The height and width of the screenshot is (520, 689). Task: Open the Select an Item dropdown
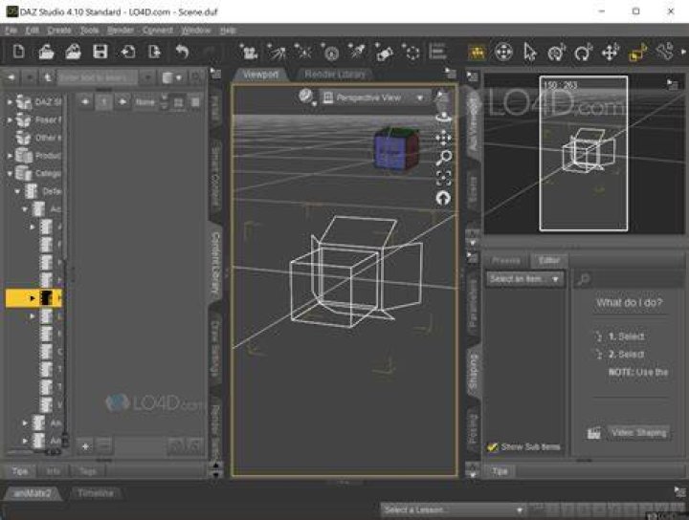tap(524, 279)
